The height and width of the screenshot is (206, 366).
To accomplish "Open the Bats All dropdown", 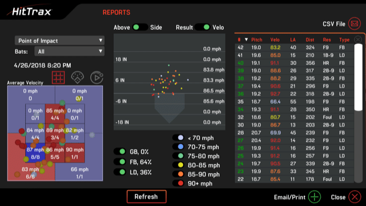I will click(x=69, y=51).
